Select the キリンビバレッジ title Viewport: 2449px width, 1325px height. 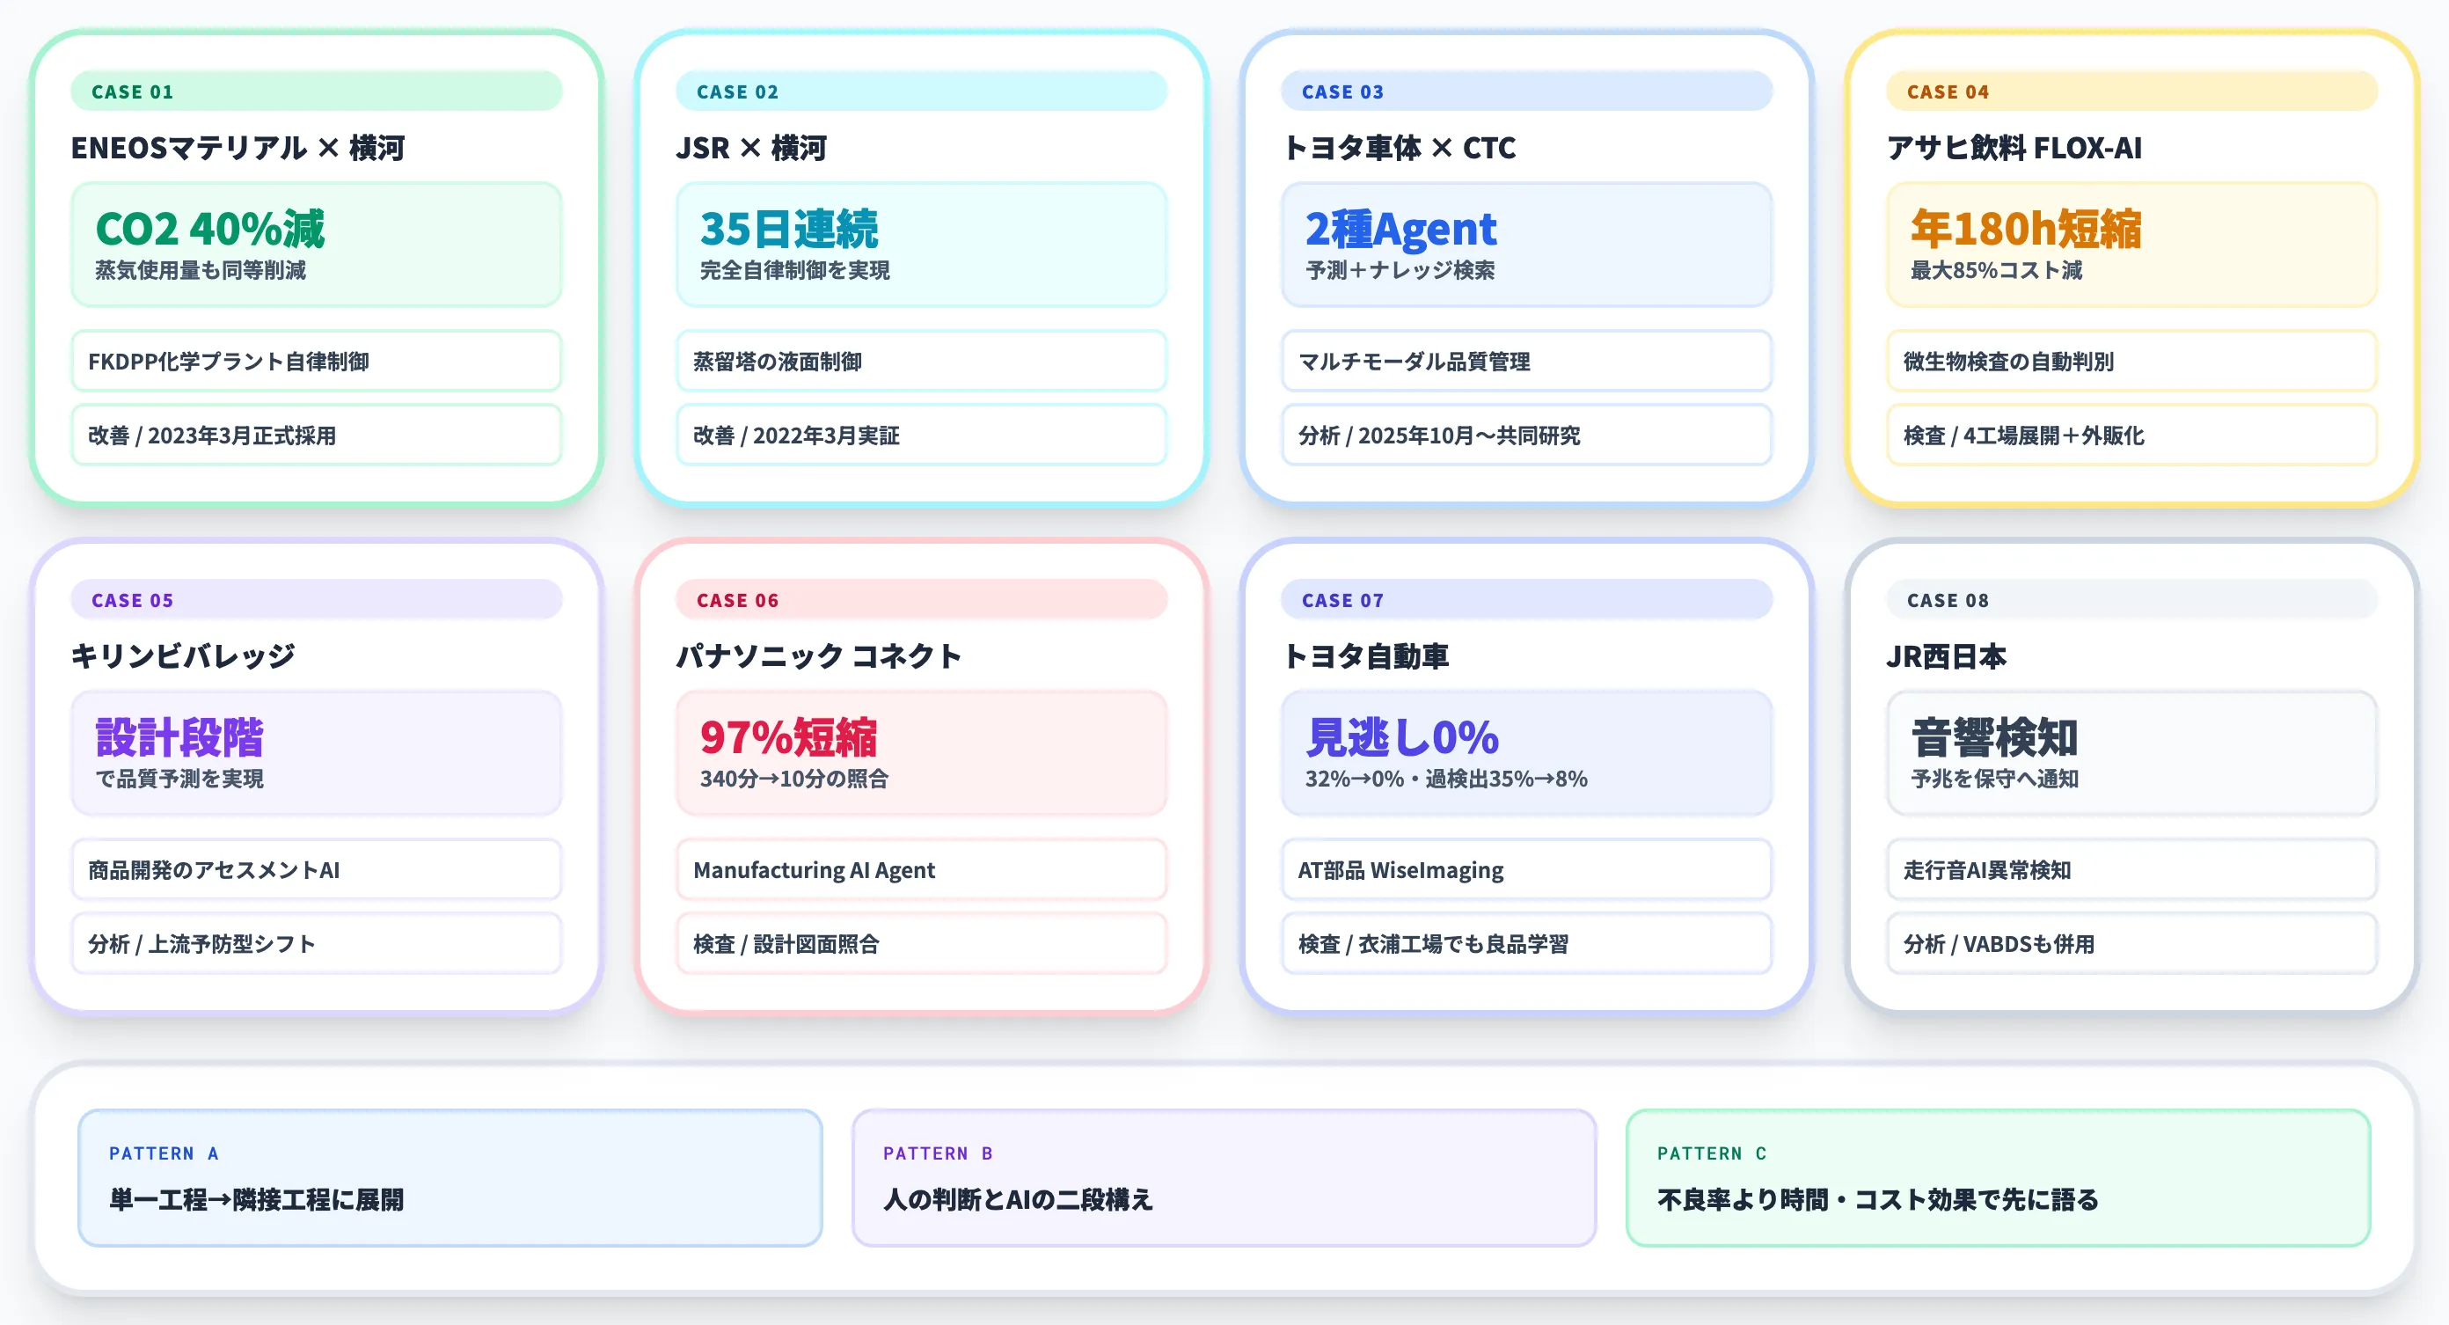click(183, 656)
